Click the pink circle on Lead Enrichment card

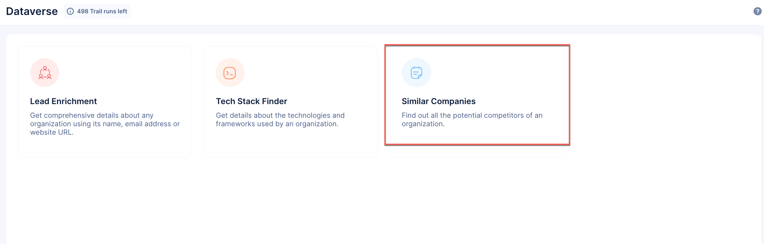tap(45, 73)
